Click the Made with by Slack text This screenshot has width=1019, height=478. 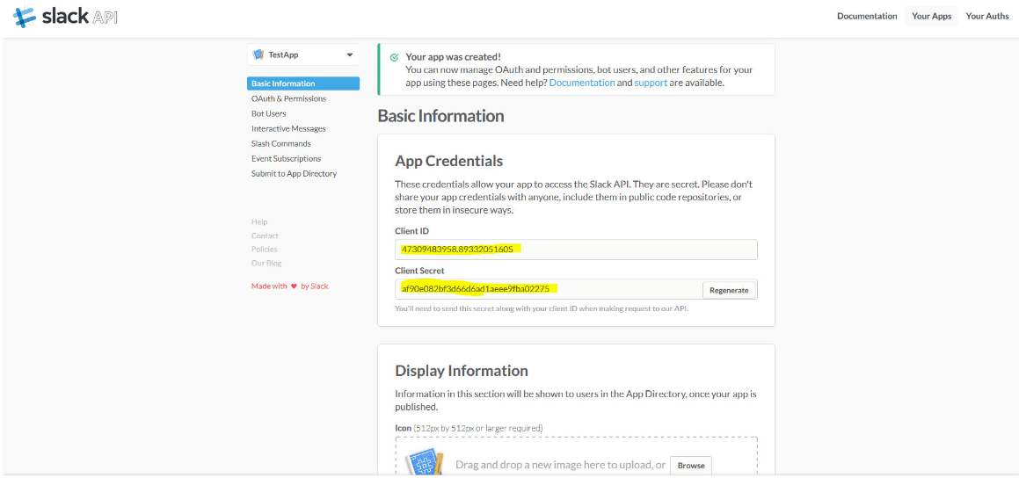pyautogui.click(x=290, y=286)
